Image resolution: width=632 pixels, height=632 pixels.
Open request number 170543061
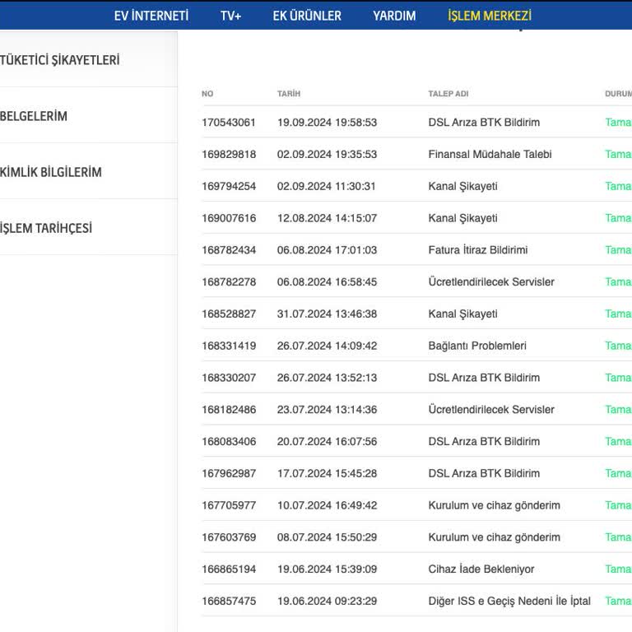pos(229,123)
